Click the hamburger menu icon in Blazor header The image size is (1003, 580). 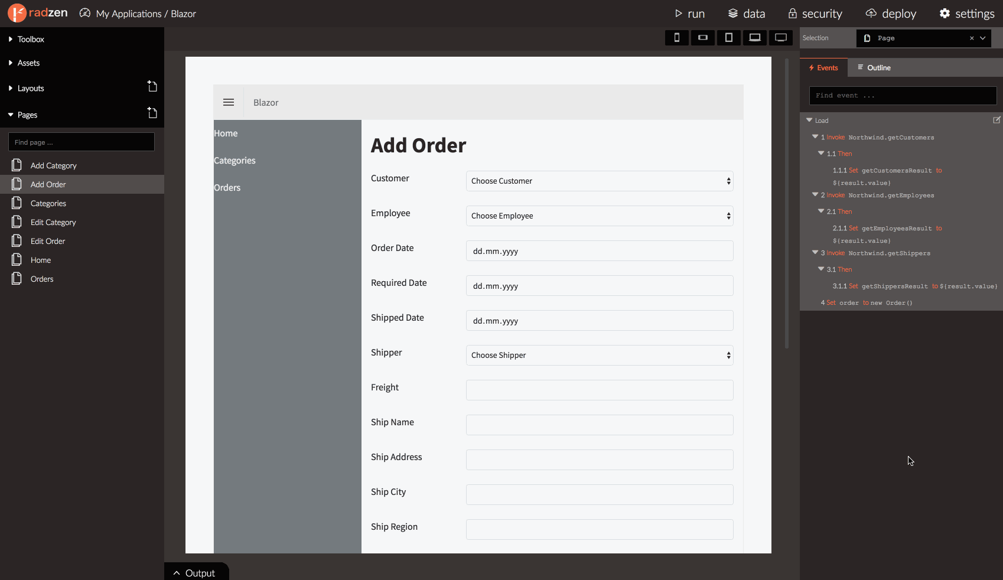pos(229,102)
